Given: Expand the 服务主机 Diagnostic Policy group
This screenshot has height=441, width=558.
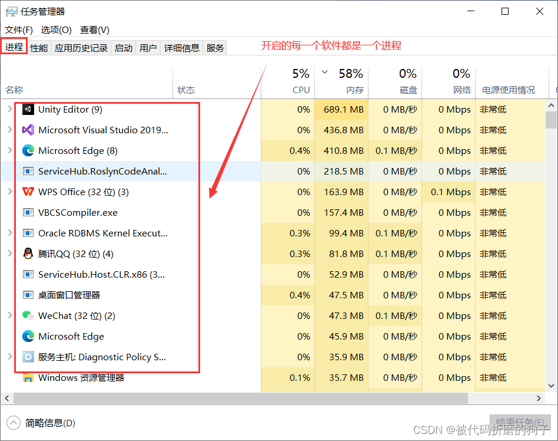Looking at the screenshot, I should (x=10, y=357).
